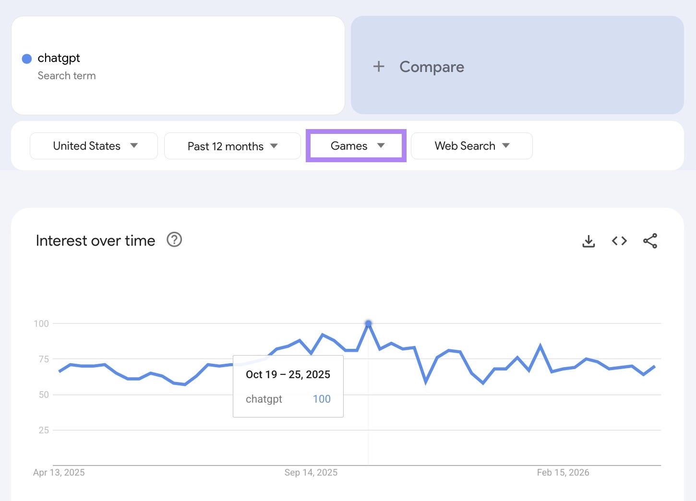696x501 pixels.
Task: Click the 100 value link in the tooltip
Action: (x=321, y=399)
